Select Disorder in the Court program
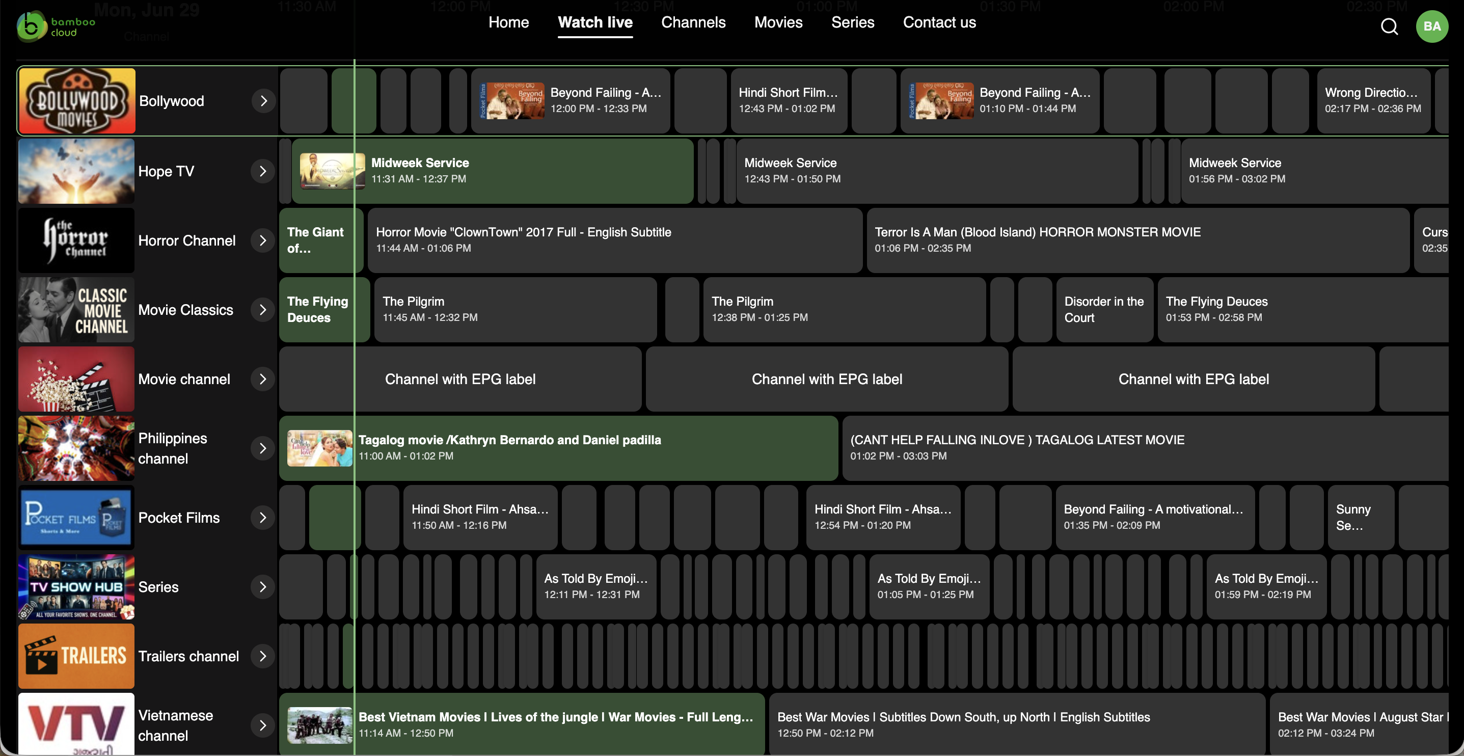1464x756 pixels. [x=1104, y=310]
